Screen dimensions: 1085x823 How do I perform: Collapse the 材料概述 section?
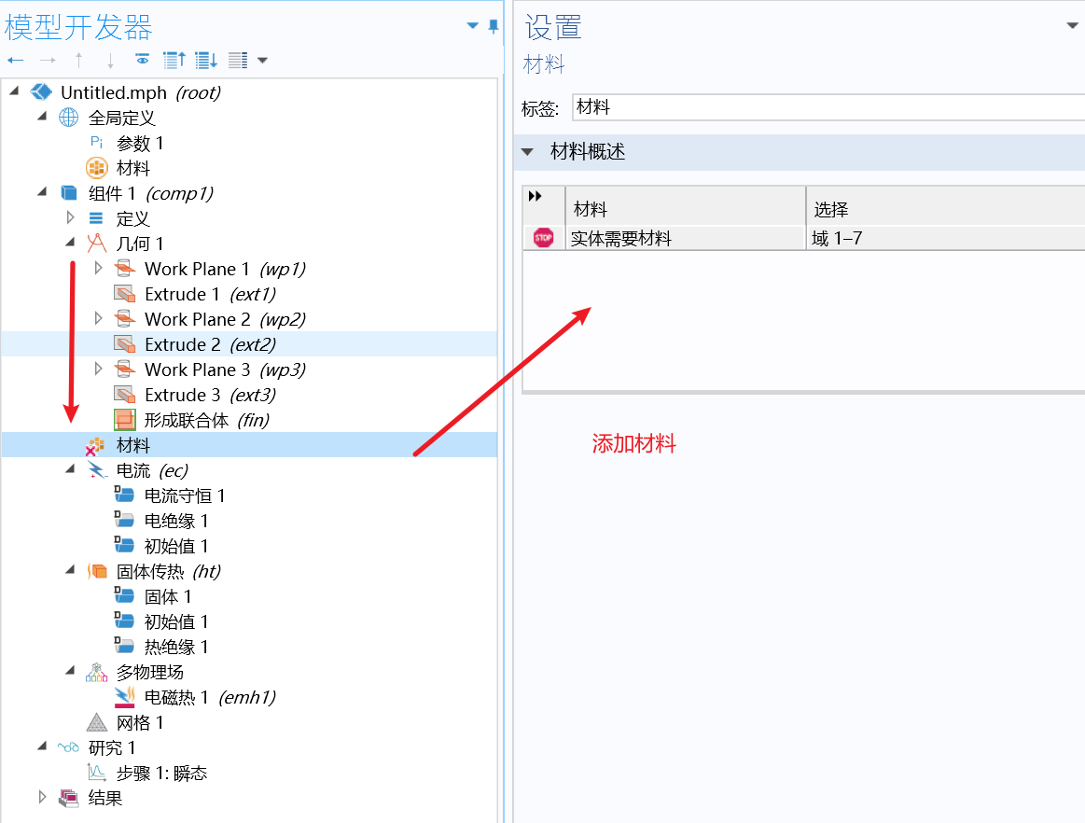(x=528, y=151)
